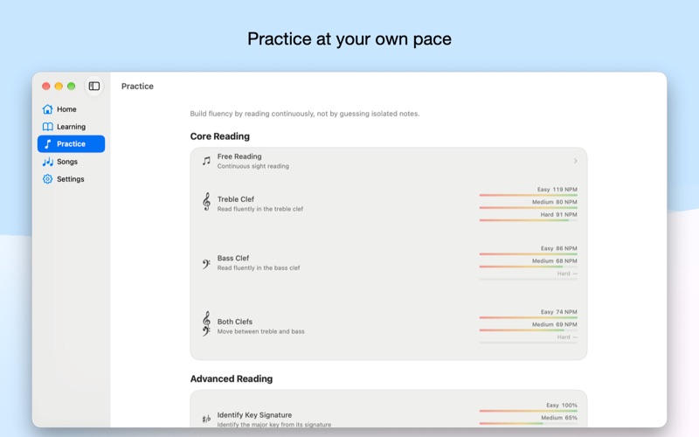699x437 pixels.
Task: Click the sharp-flat key signature icon
Action: click(206, 419)
